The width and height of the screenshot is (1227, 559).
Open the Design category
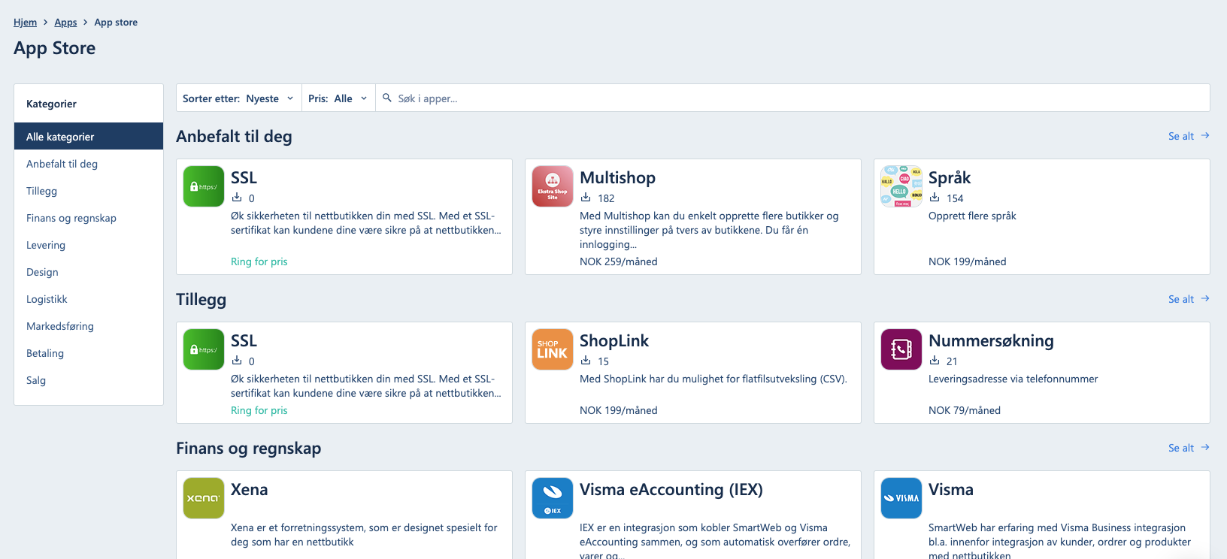pos(89,272)
